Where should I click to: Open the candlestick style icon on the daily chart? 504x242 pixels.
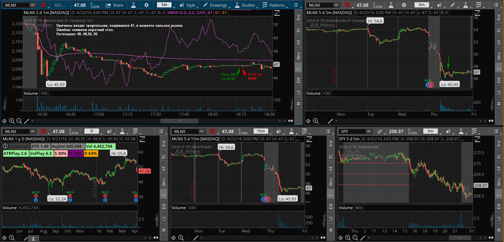[109, 131]
